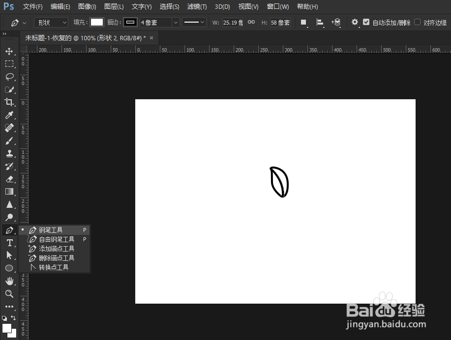
Task: Expand the stroke width dropdown arrow
Action: point(176,23)
